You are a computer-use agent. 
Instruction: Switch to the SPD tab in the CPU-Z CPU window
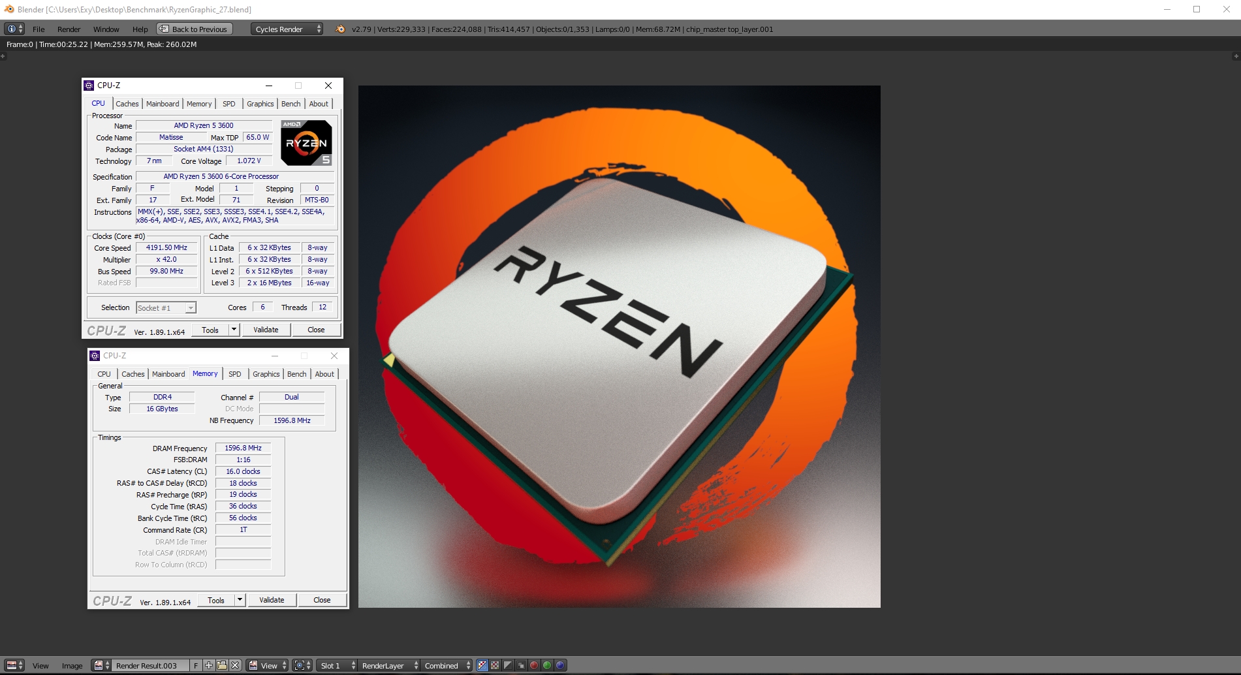(229, 104)
